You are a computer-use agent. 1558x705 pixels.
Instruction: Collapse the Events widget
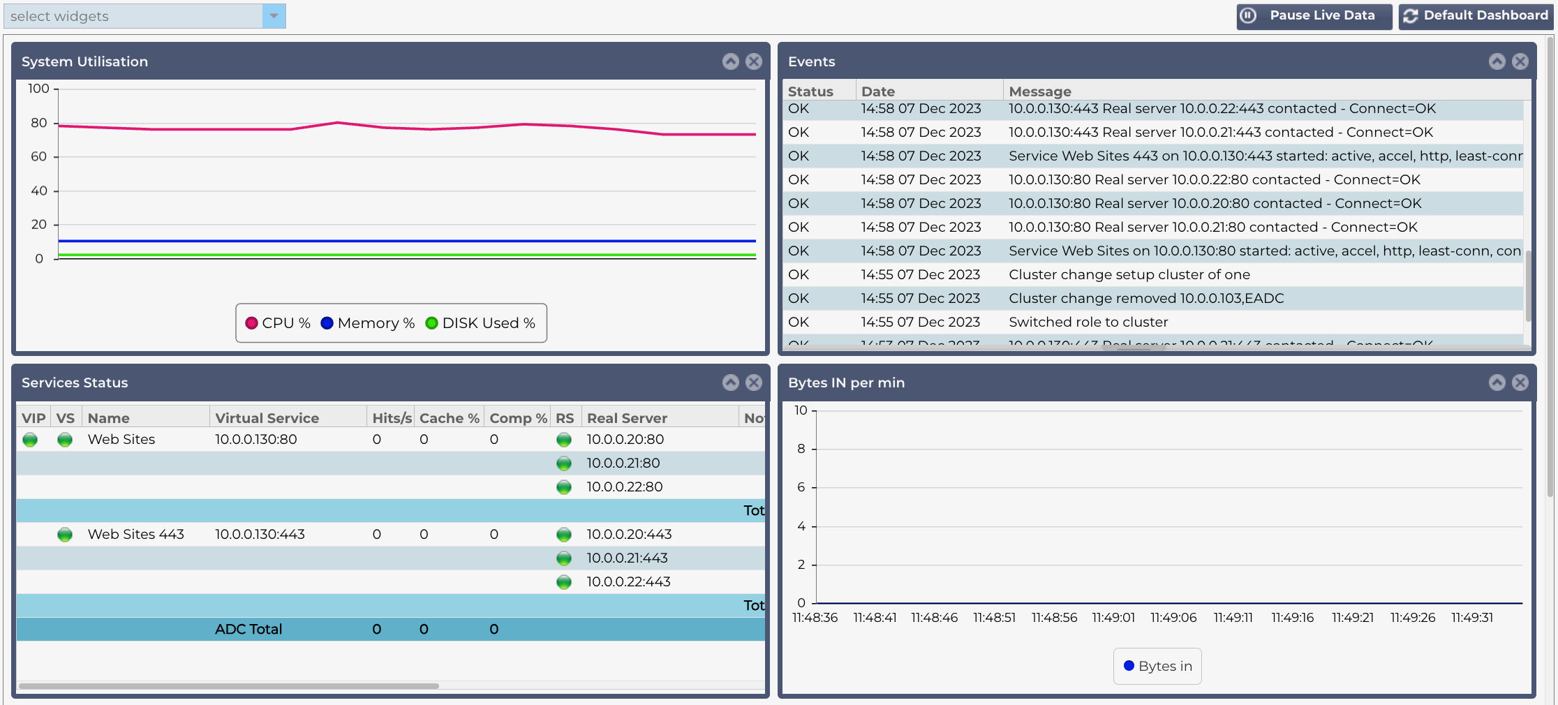[1497, 61]
